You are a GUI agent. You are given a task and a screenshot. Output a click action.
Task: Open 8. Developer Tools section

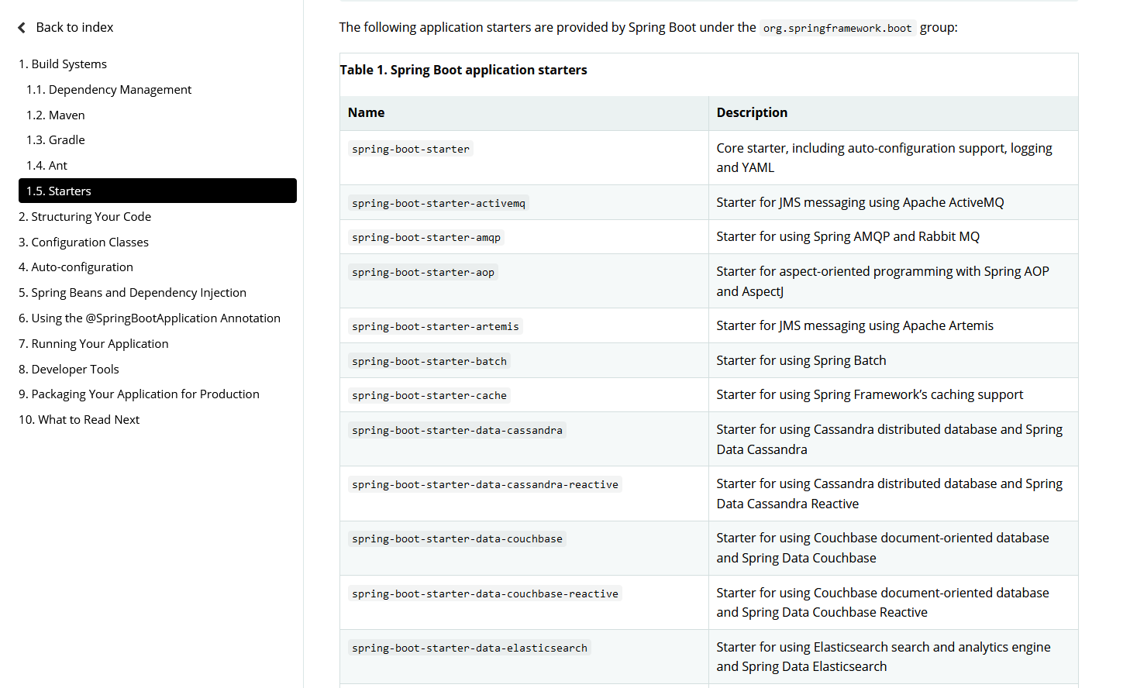pyautogui.click(x=69, y=370)
